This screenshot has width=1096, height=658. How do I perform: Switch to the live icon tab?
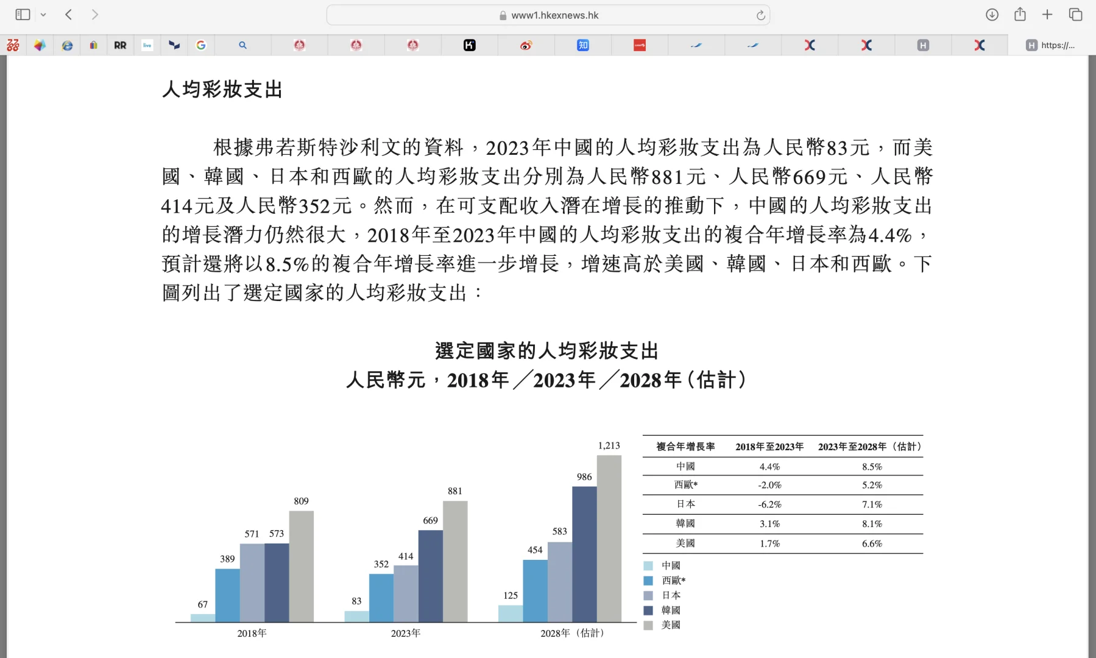point(147,45)
